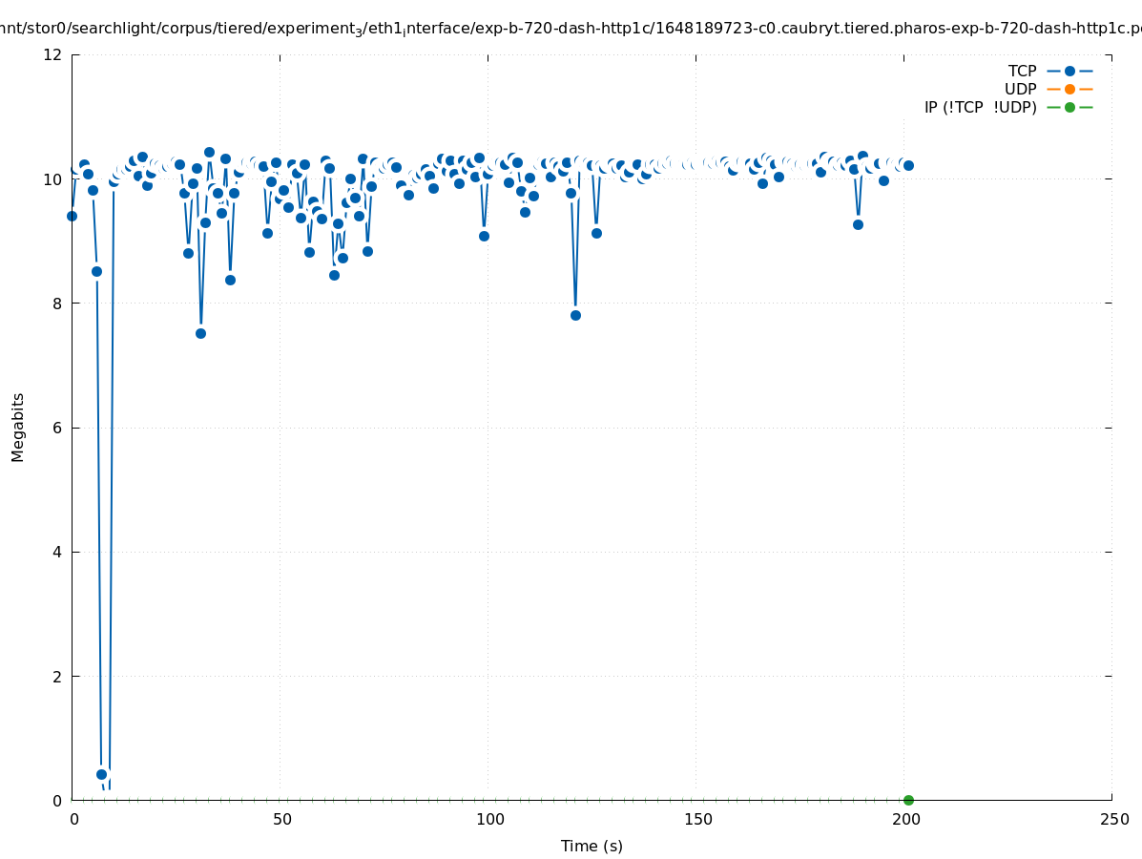Click the 6 tick label on Megabits axis
This screenshot has width=1142, height=859.
tap(57, 428)
